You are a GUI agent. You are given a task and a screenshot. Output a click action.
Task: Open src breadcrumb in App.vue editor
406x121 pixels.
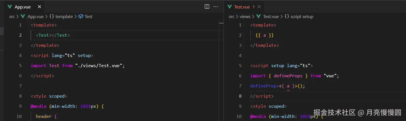point(12,17)
